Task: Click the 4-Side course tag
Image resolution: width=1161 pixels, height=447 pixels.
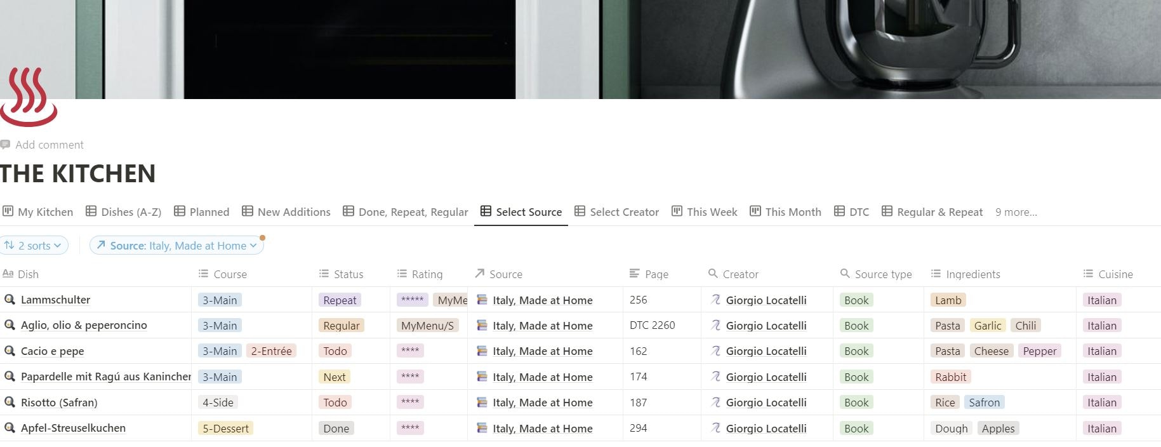Action: click(x=218, y=403)
